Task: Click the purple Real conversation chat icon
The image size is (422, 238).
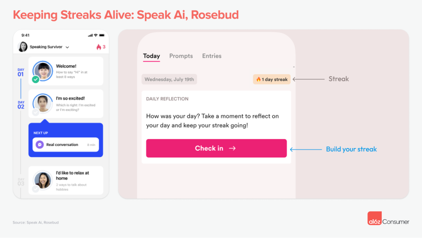Action: coord(39,145)
